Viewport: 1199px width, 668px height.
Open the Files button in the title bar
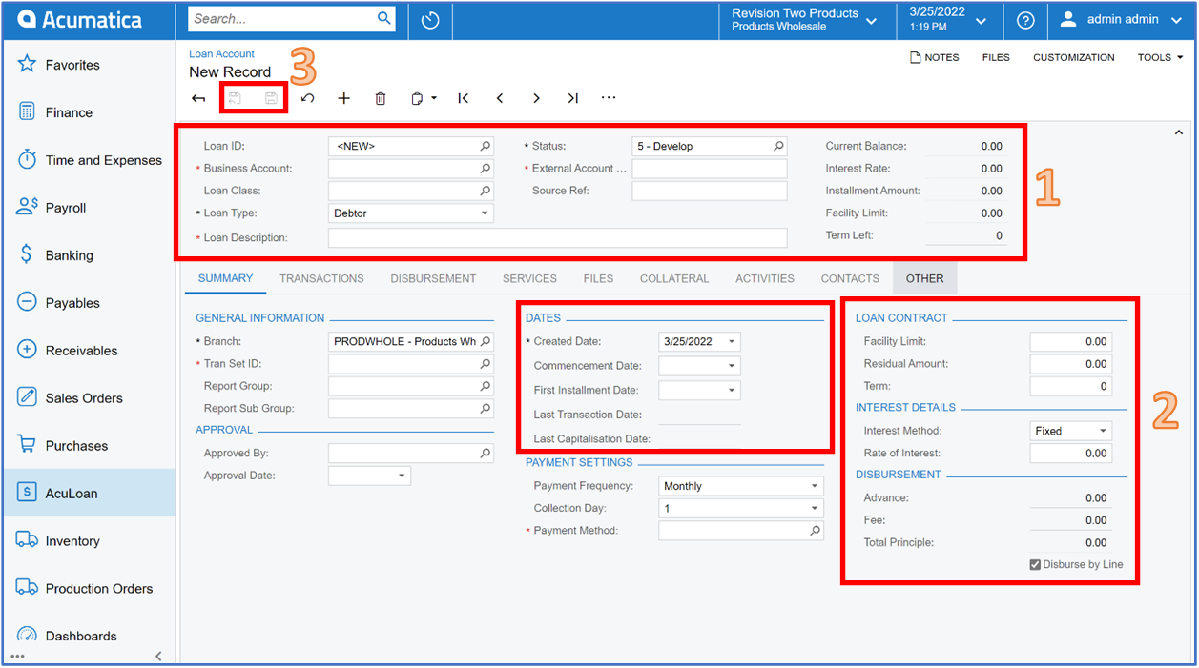coord(996,58)
